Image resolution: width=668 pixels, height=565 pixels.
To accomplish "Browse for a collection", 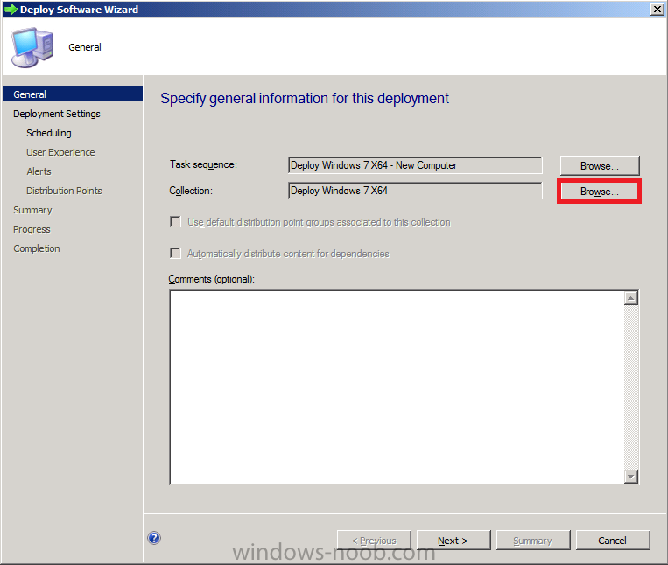I will pos(600,192).
